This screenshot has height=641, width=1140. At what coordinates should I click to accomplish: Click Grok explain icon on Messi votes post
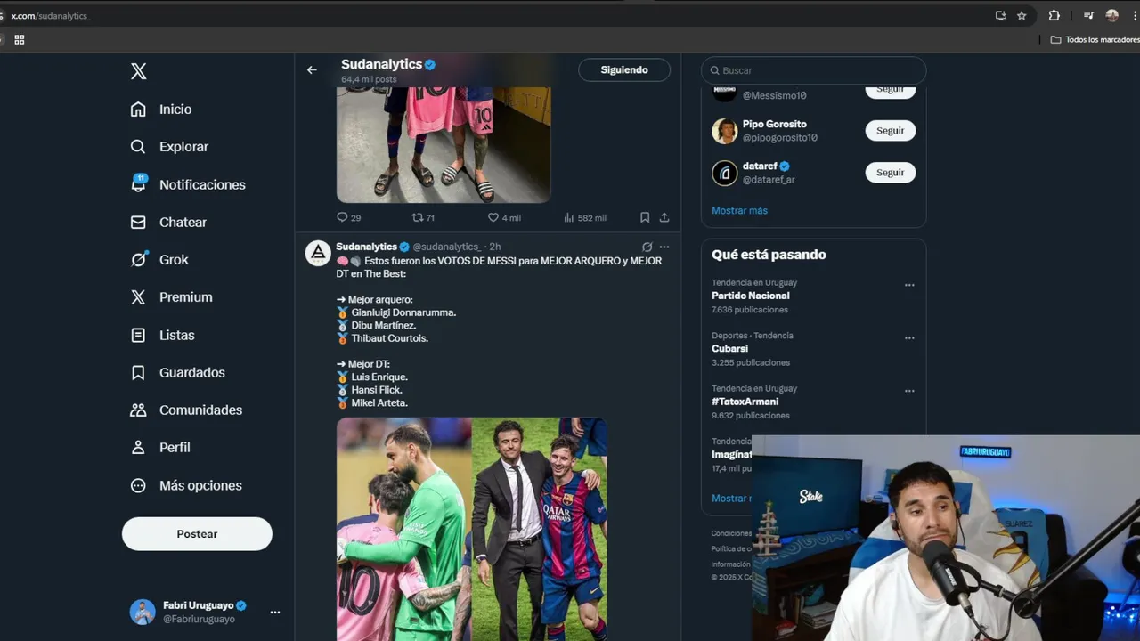[647, 247]
